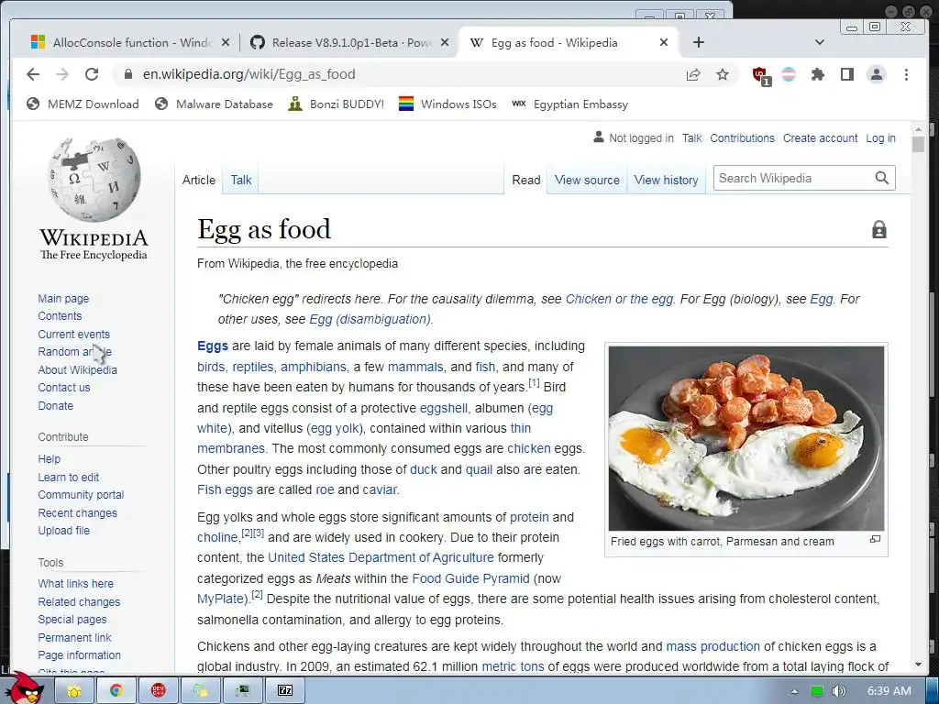Open the Chicken or the egg link
The width and height of the screenshot is (939, 704).
pyautogui.click(x=619, y=300)
